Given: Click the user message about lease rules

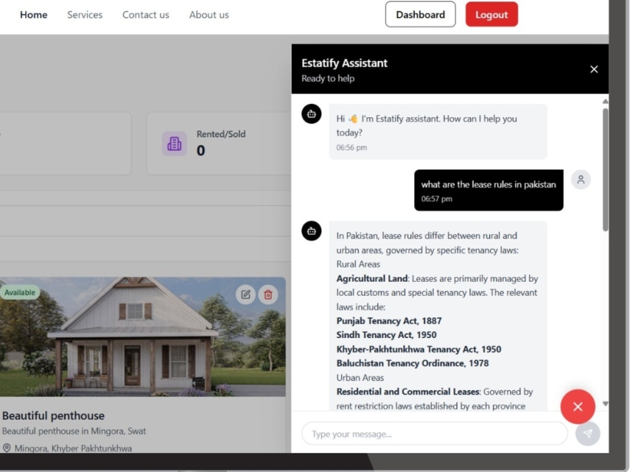Looking at the screenshot, I should point(489,190).
